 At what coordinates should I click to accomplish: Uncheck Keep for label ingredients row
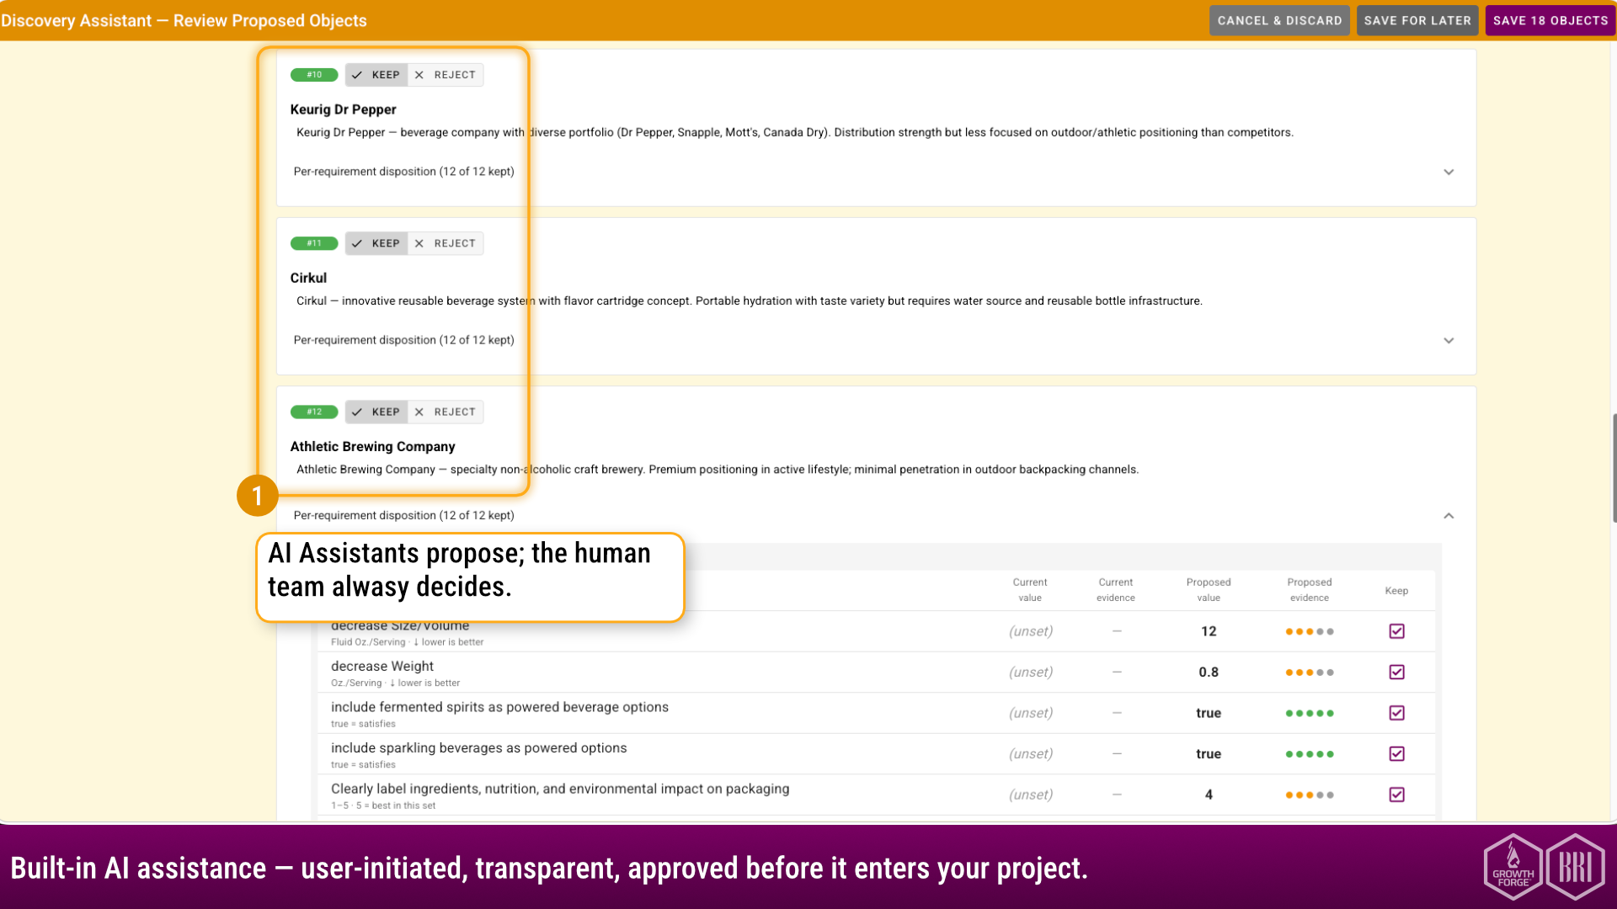point(1396,795)
